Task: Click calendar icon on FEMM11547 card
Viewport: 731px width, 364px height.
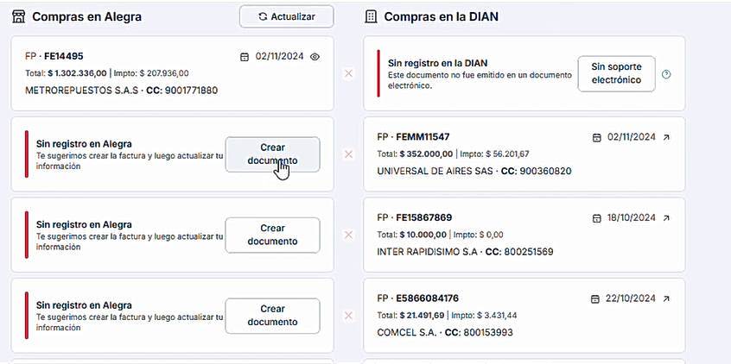Action: [x=596, y=137]
